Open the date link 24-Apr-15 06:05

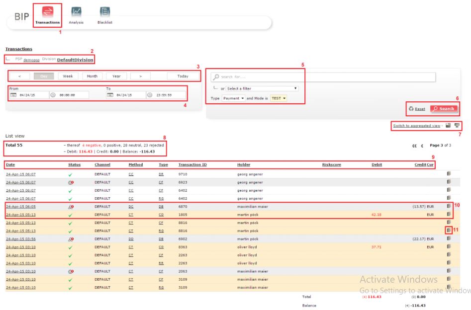(x=21, y=207)
